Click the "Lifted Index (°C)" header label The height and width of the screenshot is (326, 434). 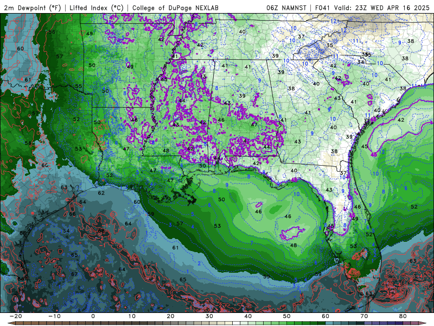point(97,8)
